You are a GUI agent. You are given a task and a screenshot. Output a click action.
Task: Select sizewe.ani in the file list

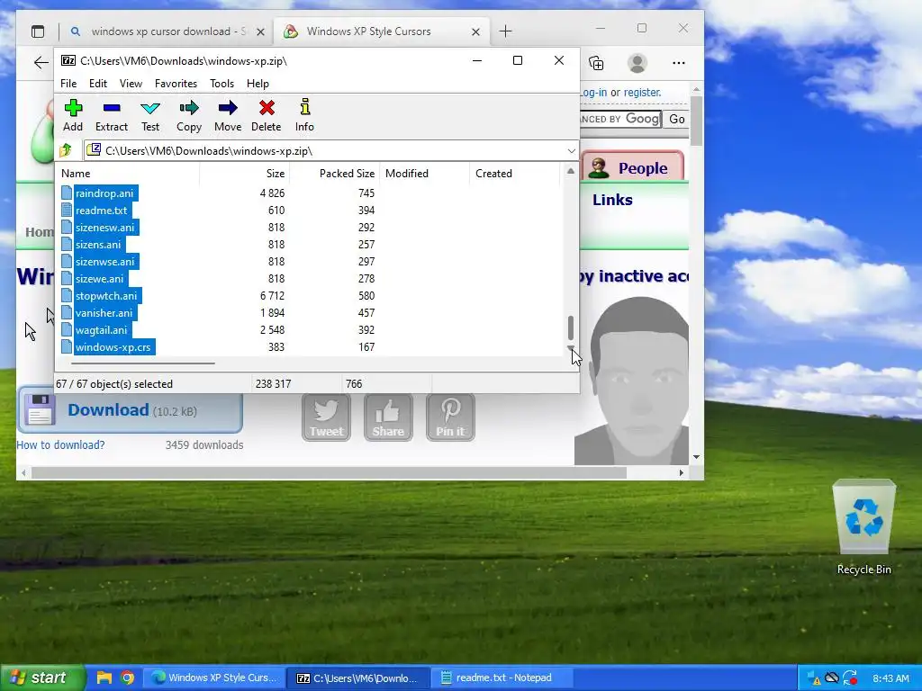pyautogui.click(x=99, y=278)
